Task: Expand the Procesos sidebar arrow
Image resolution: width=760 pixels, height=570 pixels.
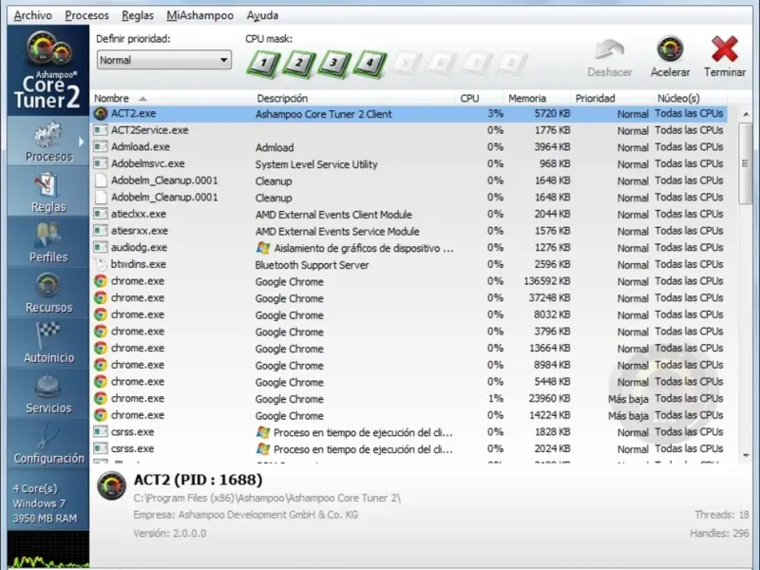Action: (x=81, y=142)
